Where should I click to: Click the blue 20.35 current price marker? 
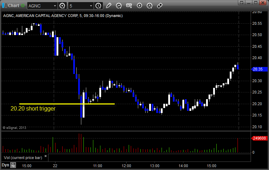coord(259,69)
